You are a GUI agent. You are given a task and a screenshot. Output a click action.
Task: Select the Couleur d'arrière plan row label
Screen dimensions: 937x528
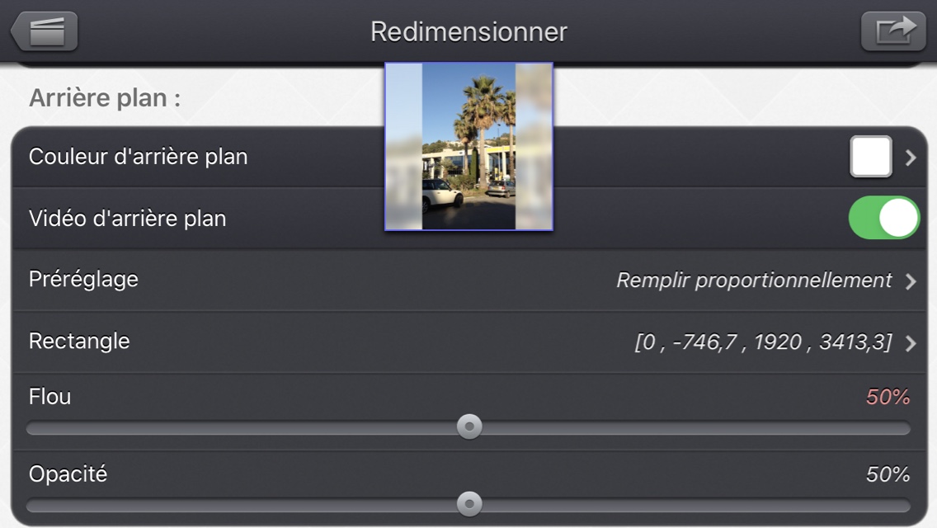[138, 157]
